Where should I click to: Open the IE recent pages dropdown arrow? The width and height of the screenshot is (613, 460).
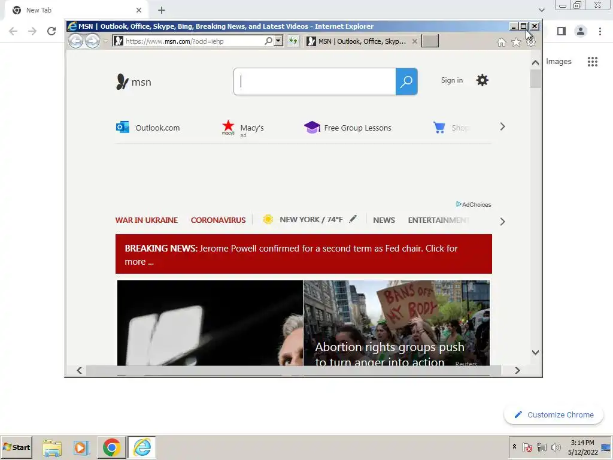tap(105, 41)
